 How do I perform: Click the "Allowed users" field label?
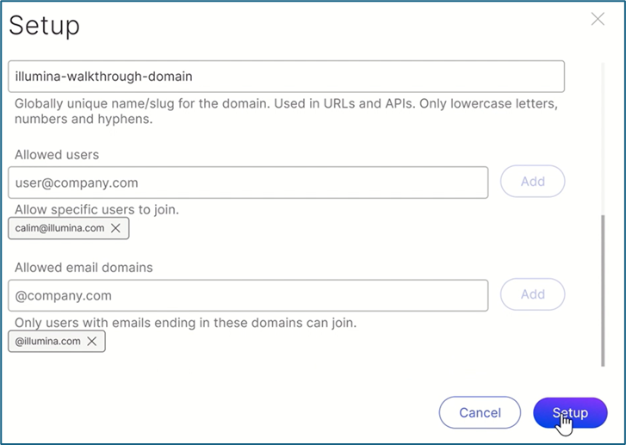pos(57,155)
